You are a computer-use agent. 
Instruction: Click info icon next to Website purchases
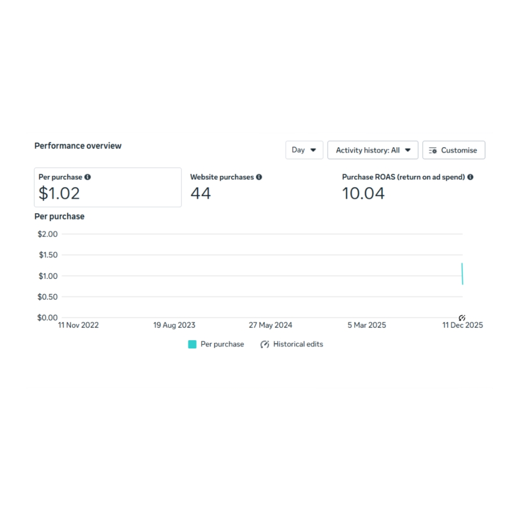point(259,177)
